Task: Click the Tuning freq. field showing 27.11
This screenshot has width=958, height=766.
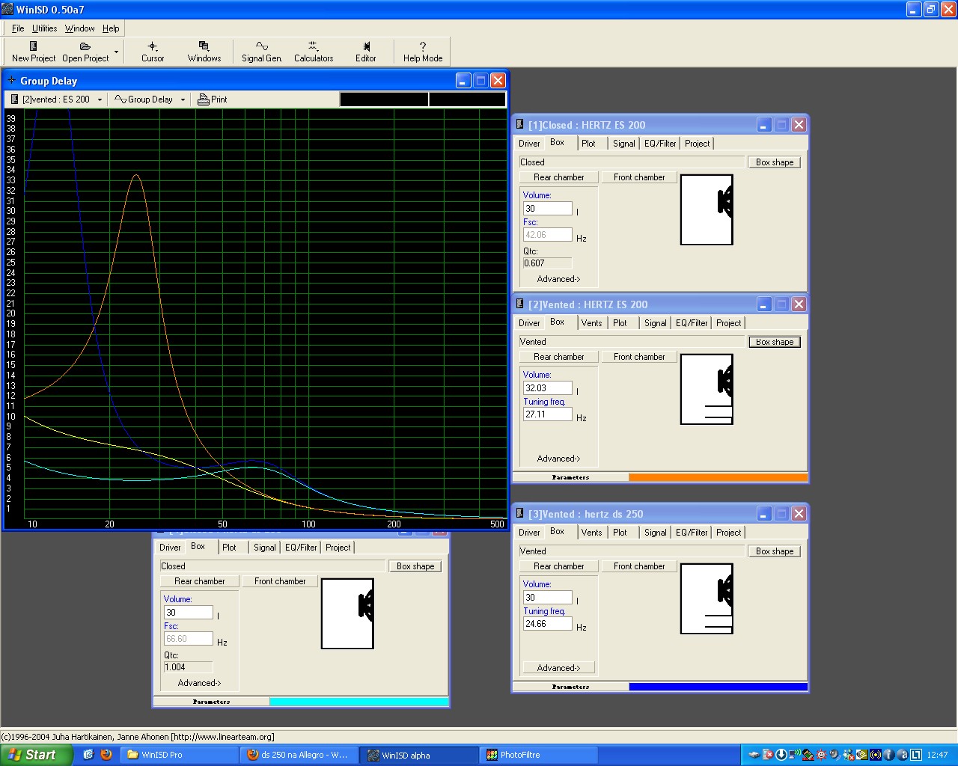Action: tap(547, 414)
